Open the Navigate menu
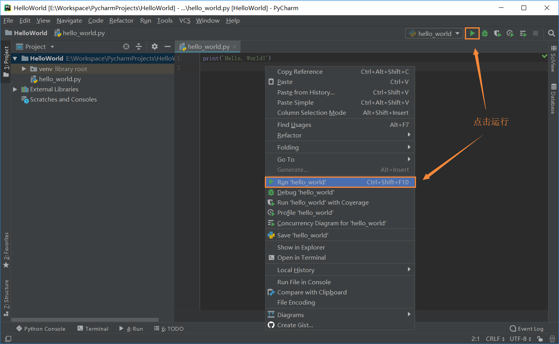 (69, 20)
